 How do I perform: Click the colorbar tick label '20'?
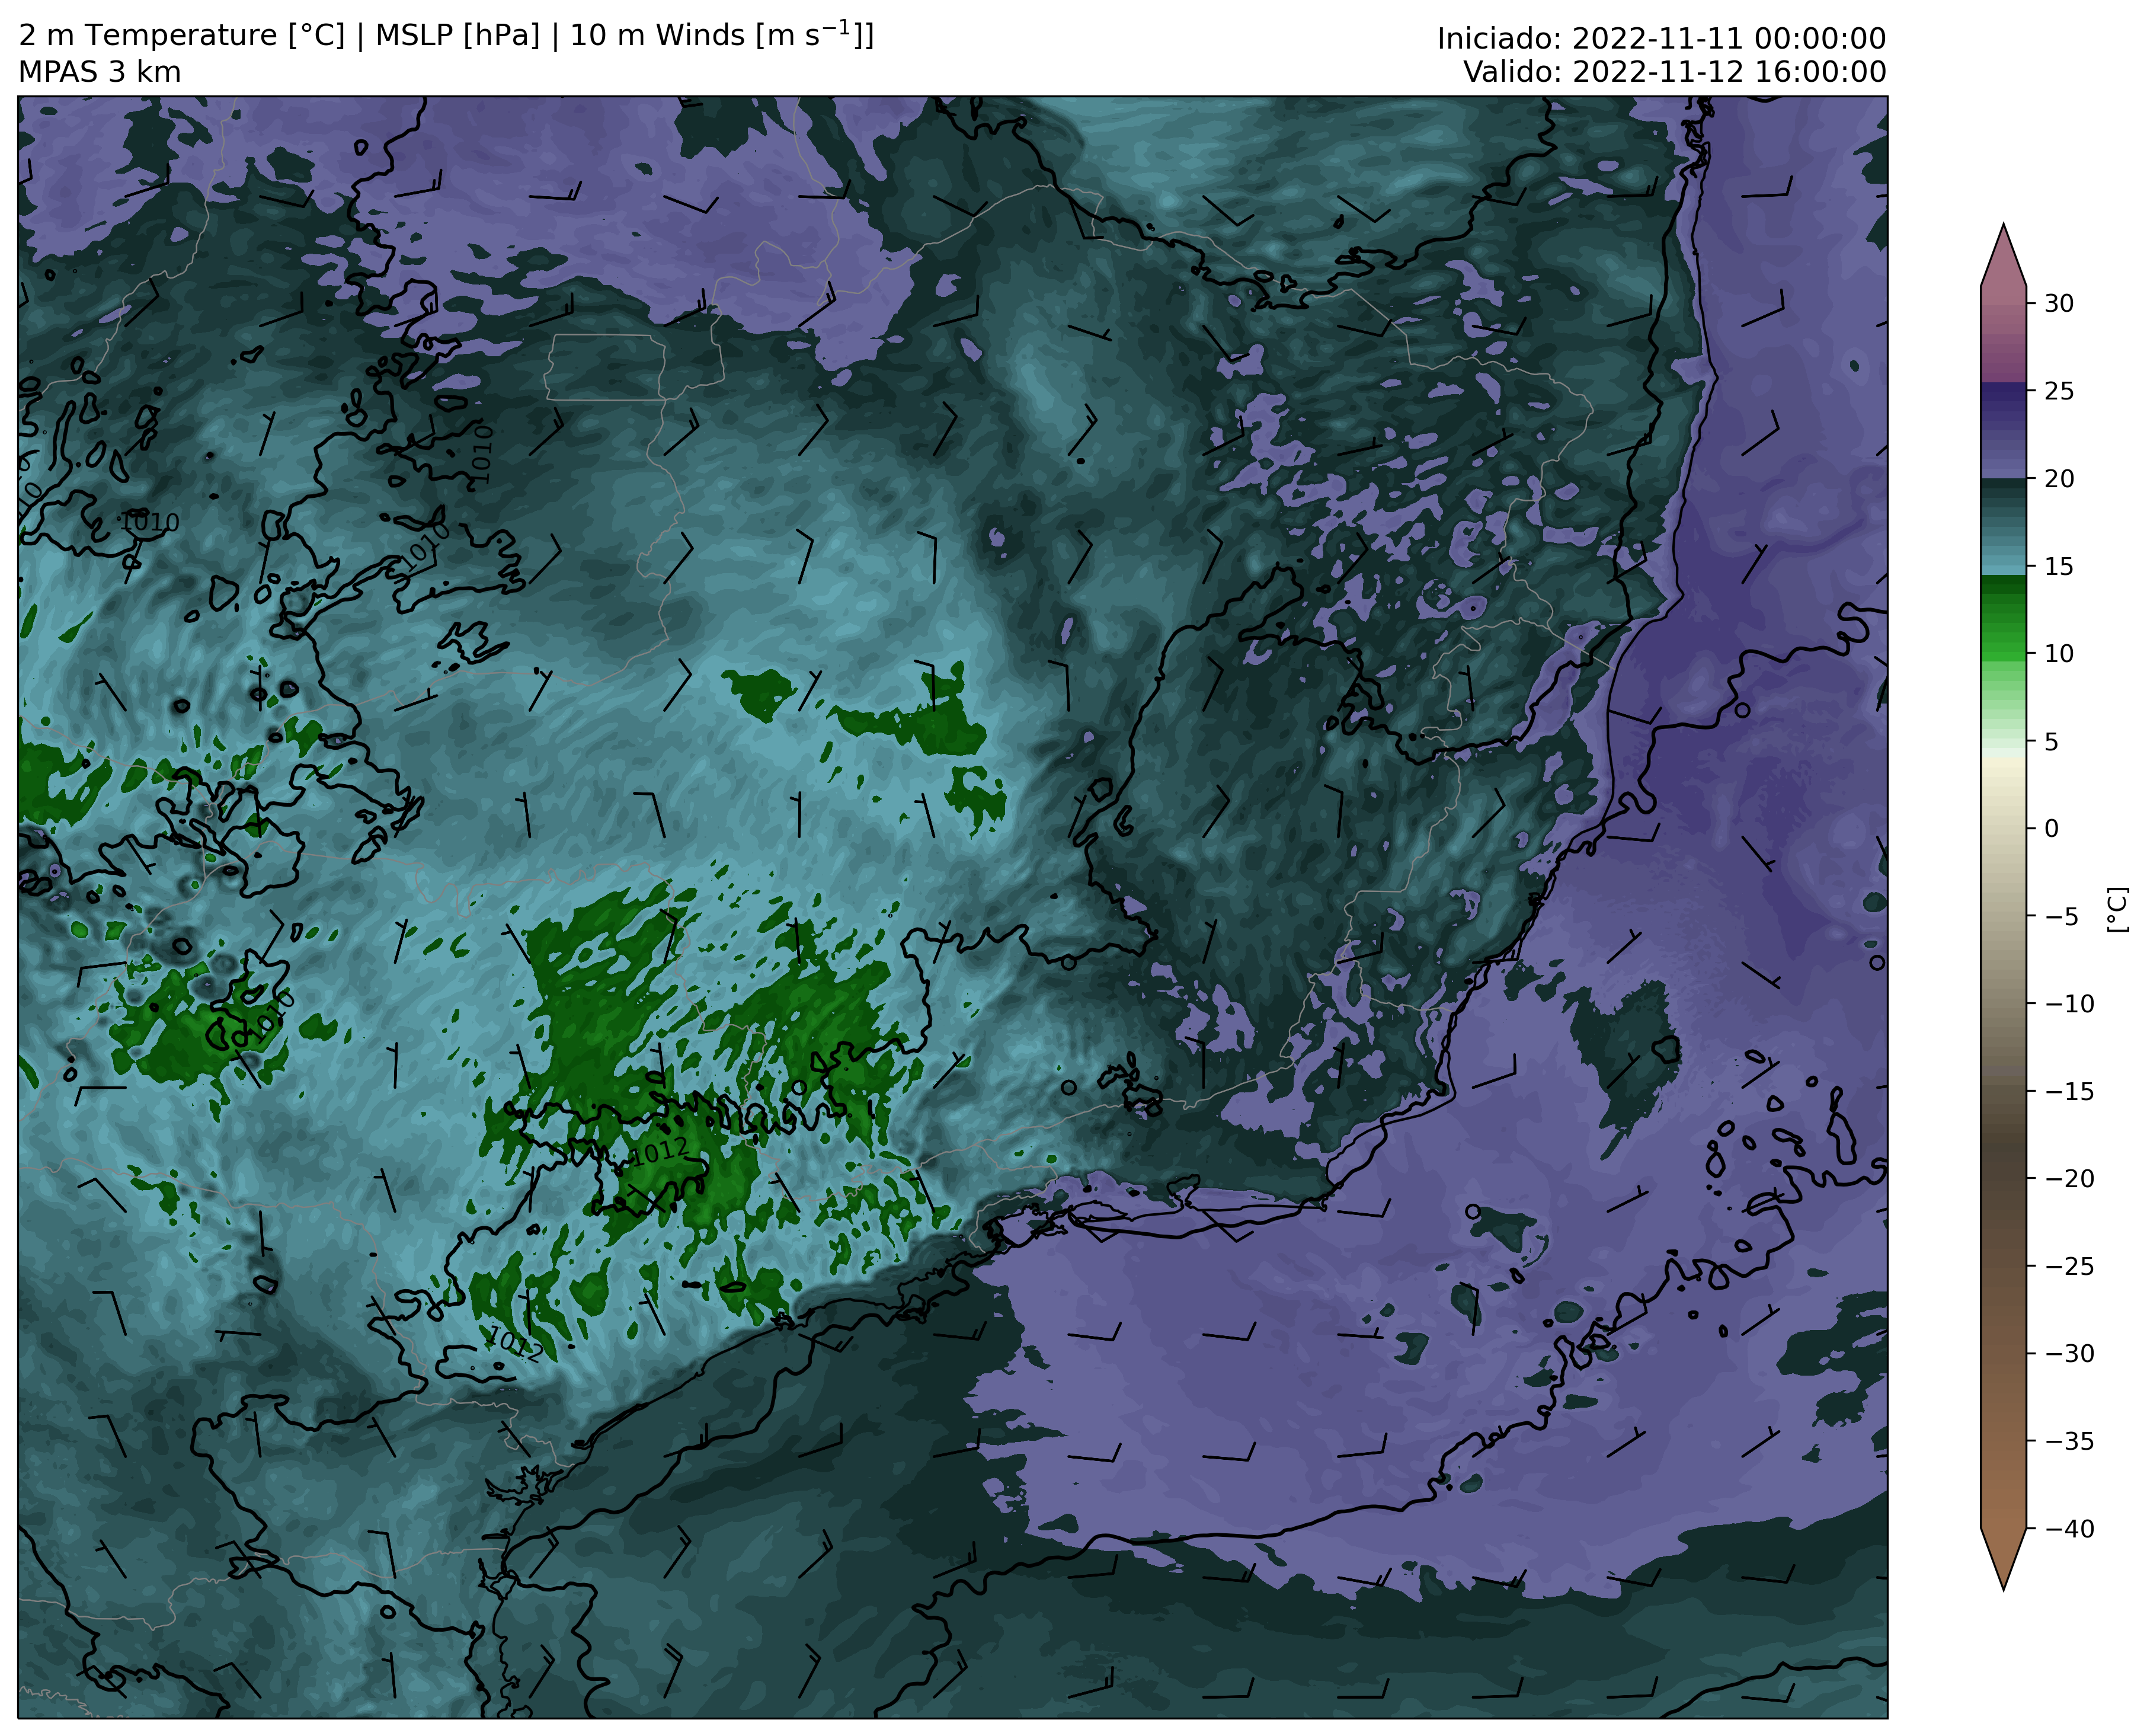(x=2058, y=479)
